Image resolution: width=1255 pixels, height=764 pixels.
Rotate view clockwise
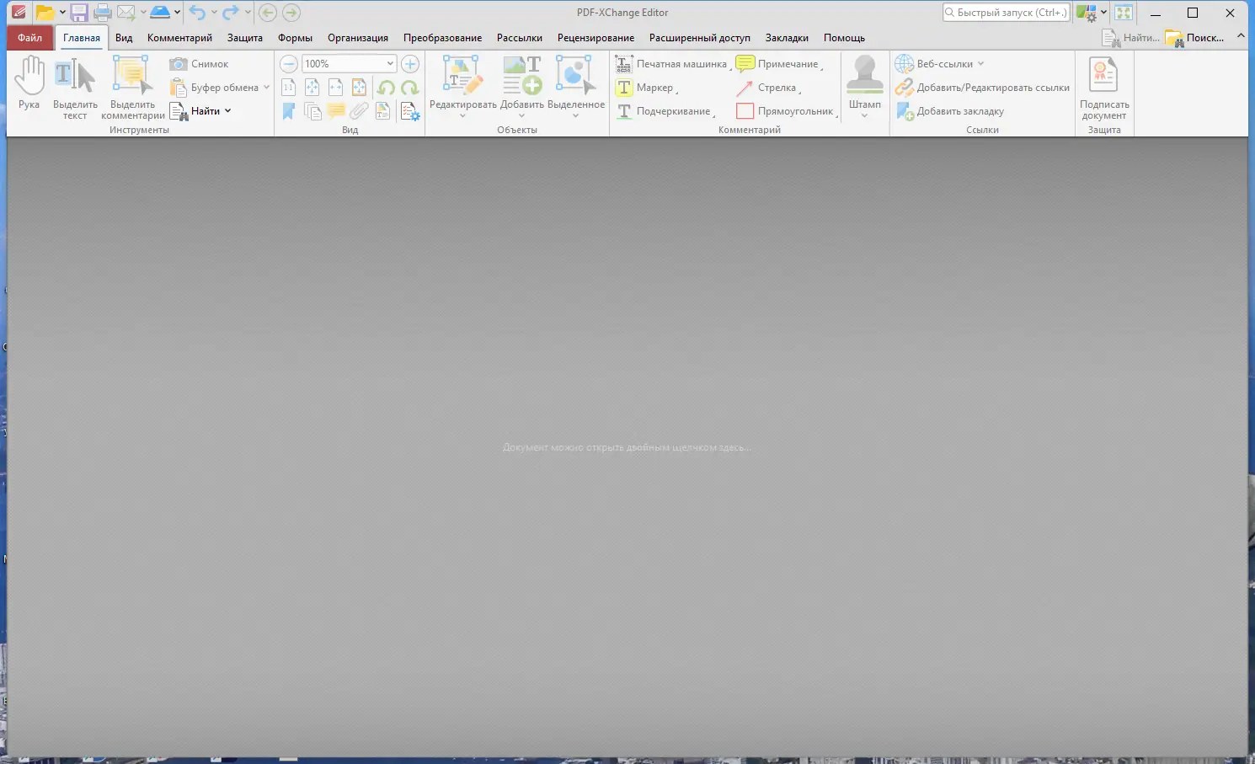410,88
